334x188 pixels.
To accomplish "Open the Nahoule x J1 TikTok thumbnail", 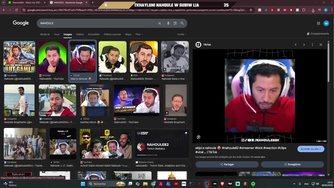I will [63, 144].
